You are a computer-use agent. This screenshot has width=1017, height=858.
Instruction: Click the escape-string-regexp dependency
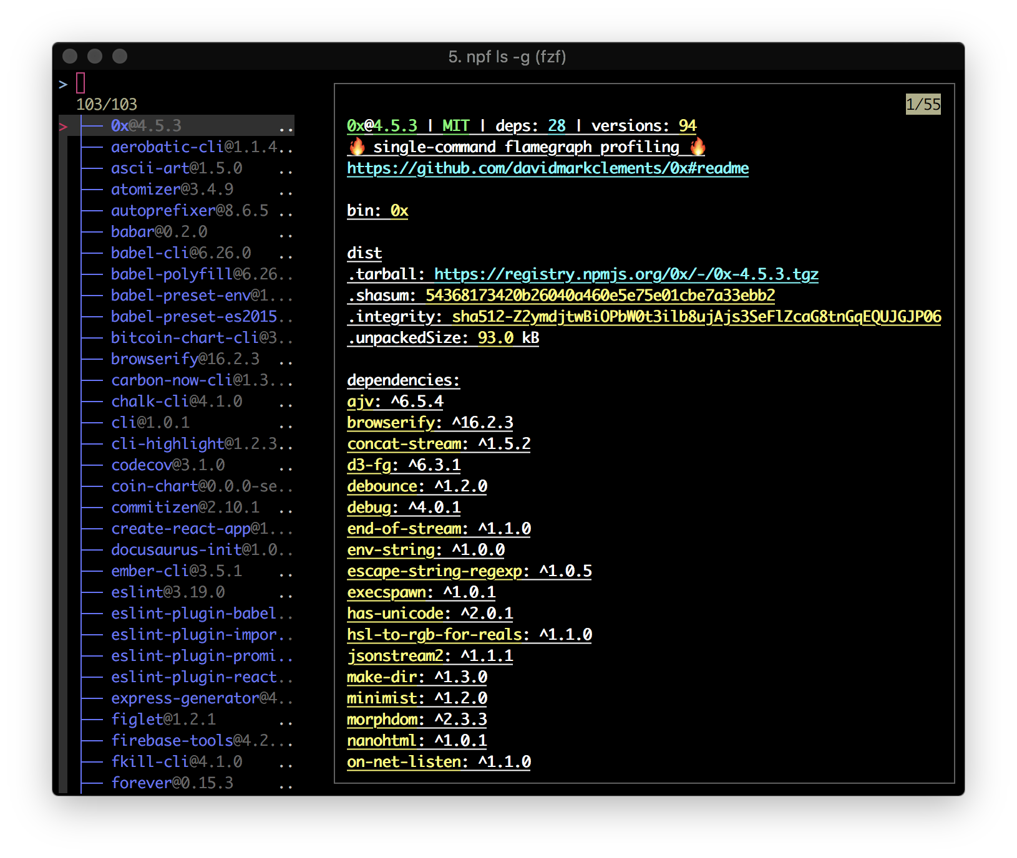point(469,571)
